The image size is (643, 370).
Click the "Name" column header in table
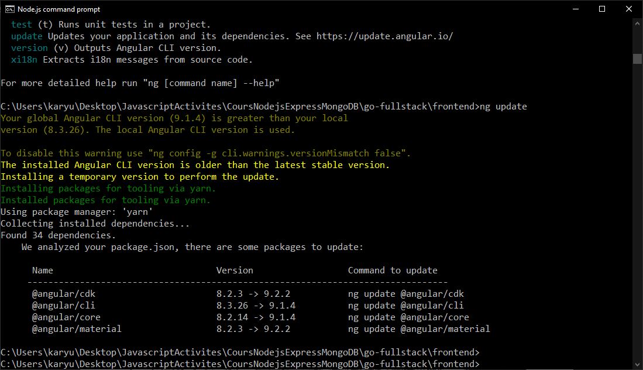43,270
